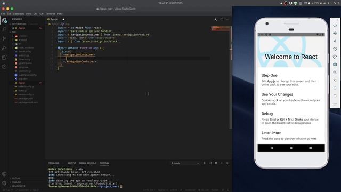Collapse the Open Editors section
This screenshot has height=192, width=341.
point(19,24)
